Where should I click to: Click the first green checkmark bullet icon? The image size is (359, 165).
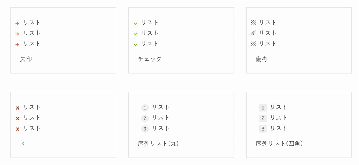pyautogui.click(x=136, y=23)
